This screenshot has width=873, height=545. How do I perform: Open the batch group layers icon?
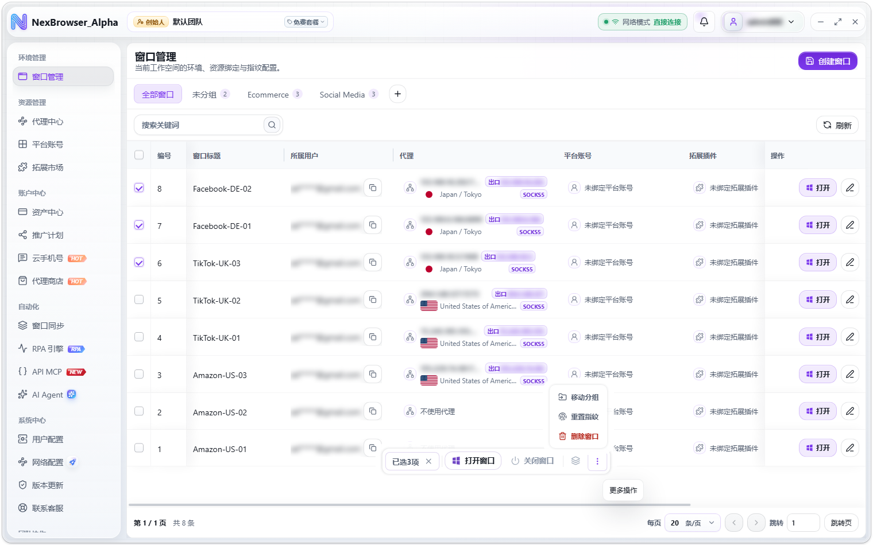pos(575,461)
